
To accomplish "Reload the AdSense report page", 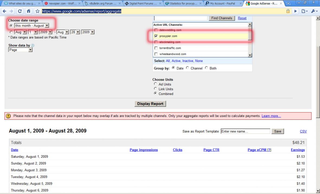I will click(20, 11).
